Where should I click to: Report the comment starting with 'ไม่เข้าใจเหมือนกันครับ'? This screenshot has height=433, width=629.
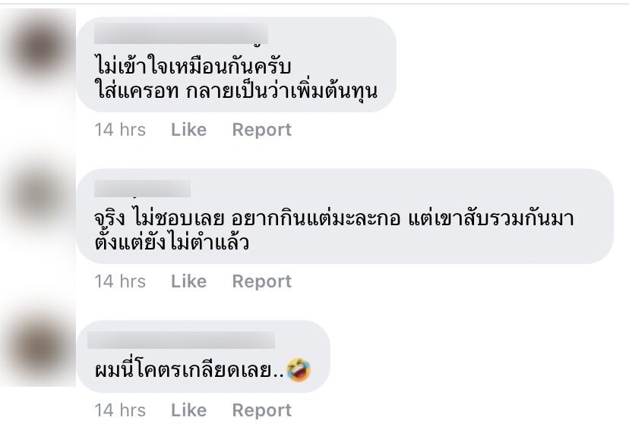(261, 130)
